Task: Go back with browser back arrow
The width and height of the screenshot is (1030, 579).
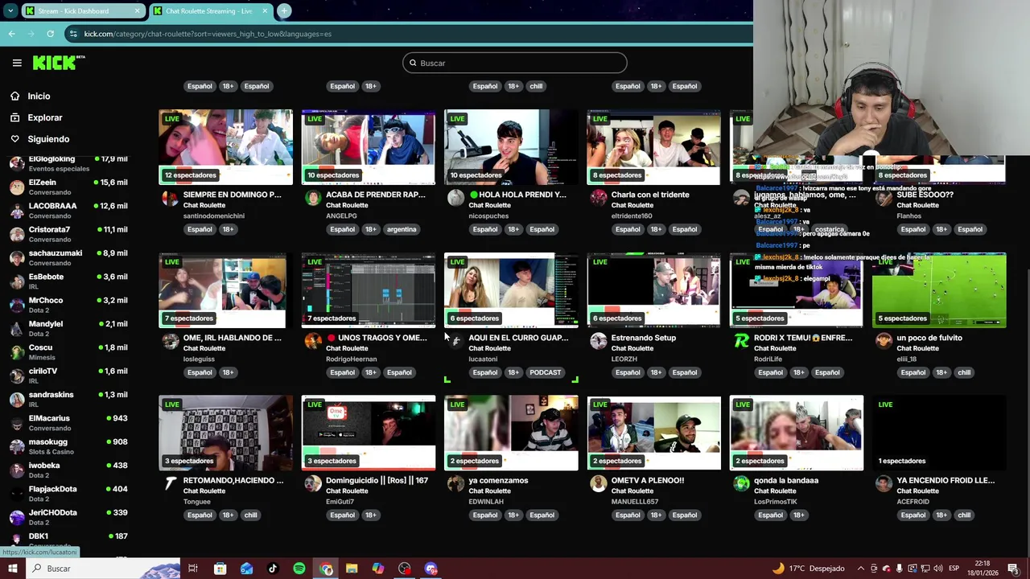Action: tap(12, 34)
